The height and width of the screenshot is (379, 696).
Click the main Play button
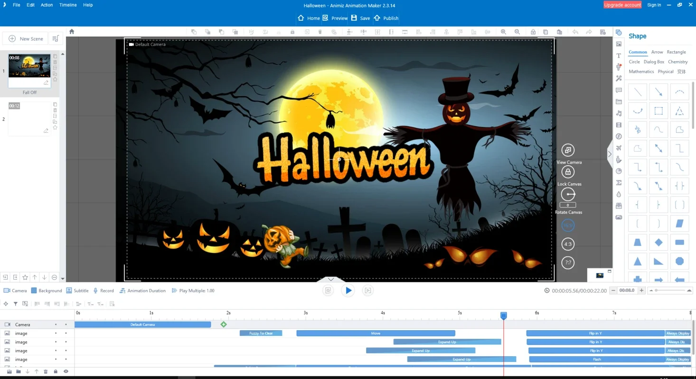[x=348, y=290]
